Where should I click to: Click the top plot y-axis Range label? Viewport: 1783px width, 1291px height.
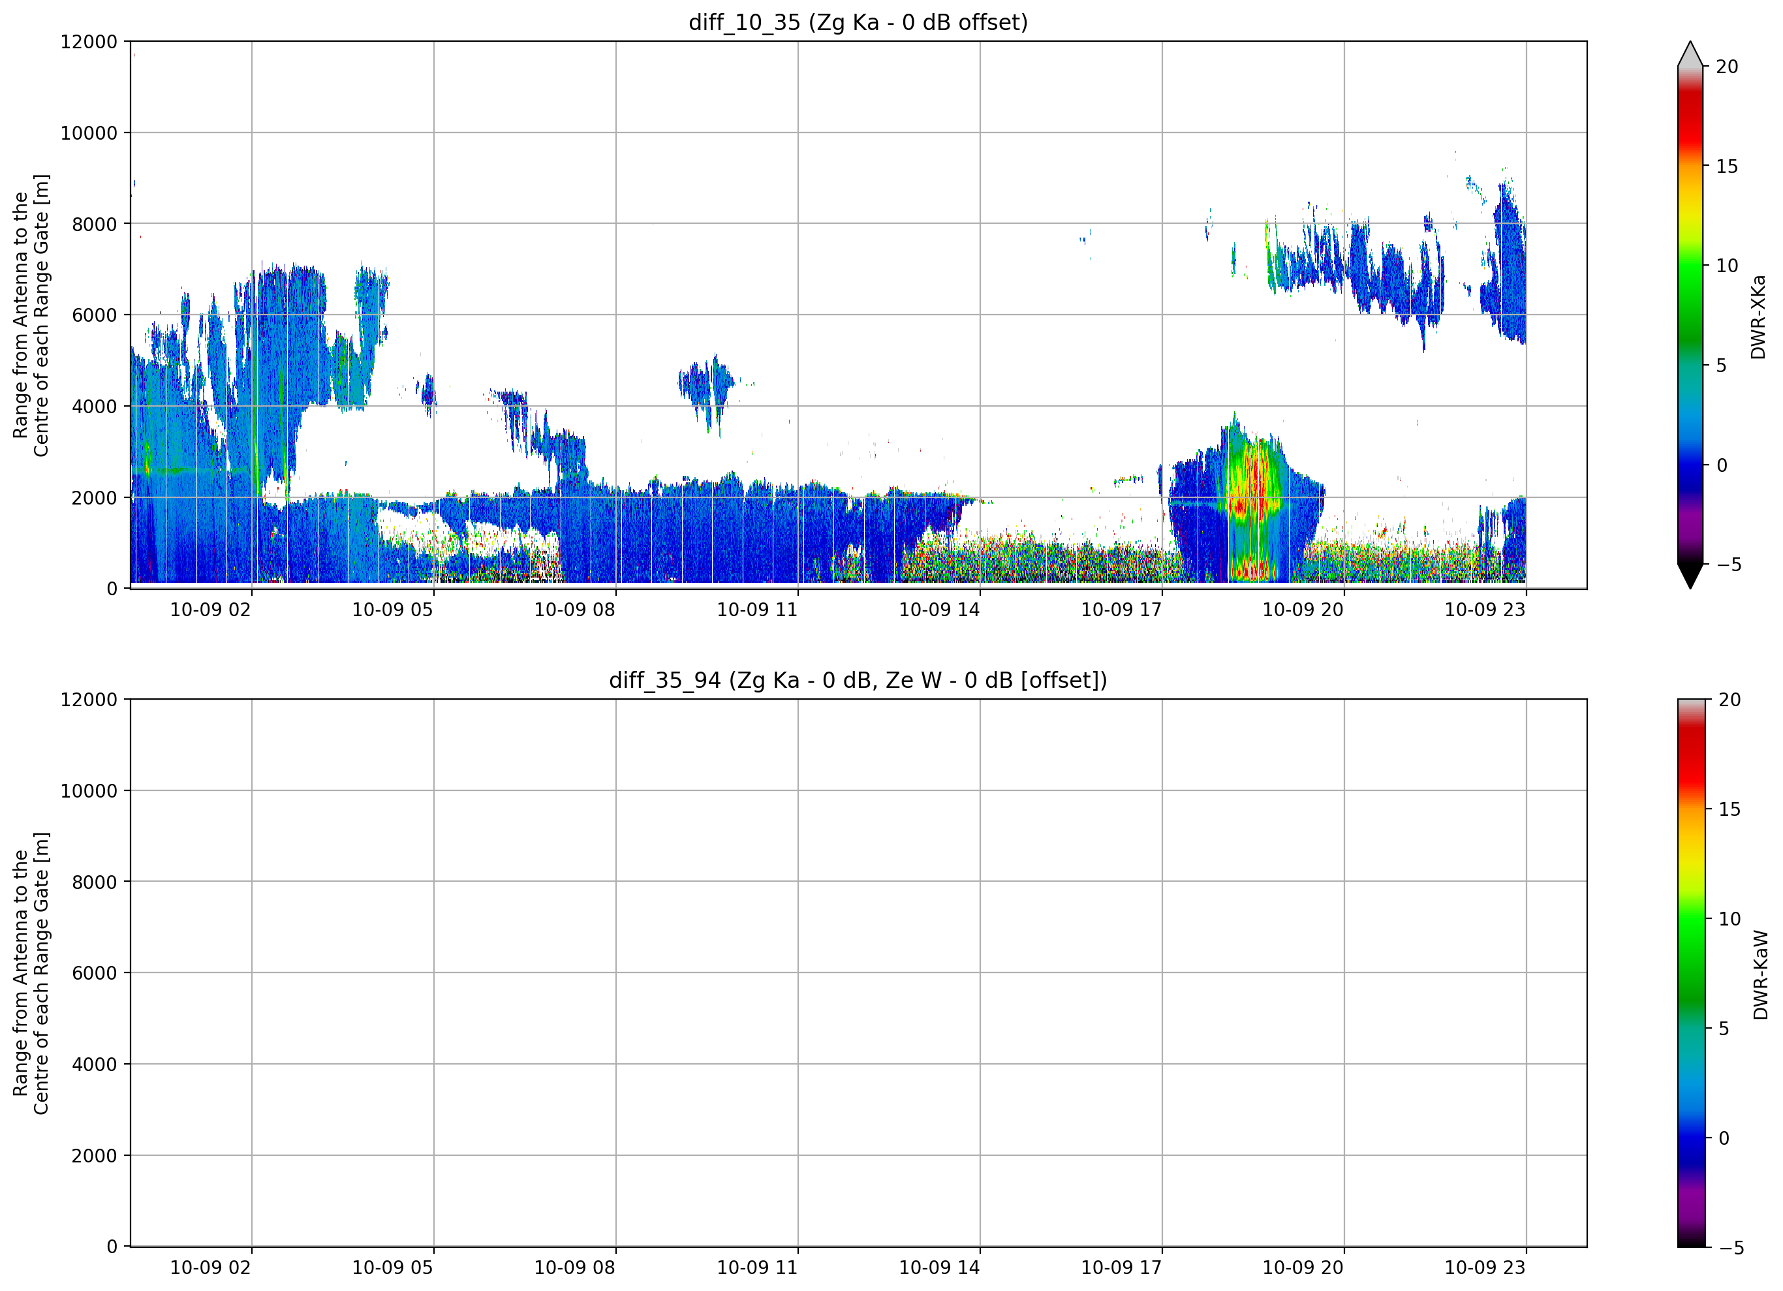pos(31,315)
